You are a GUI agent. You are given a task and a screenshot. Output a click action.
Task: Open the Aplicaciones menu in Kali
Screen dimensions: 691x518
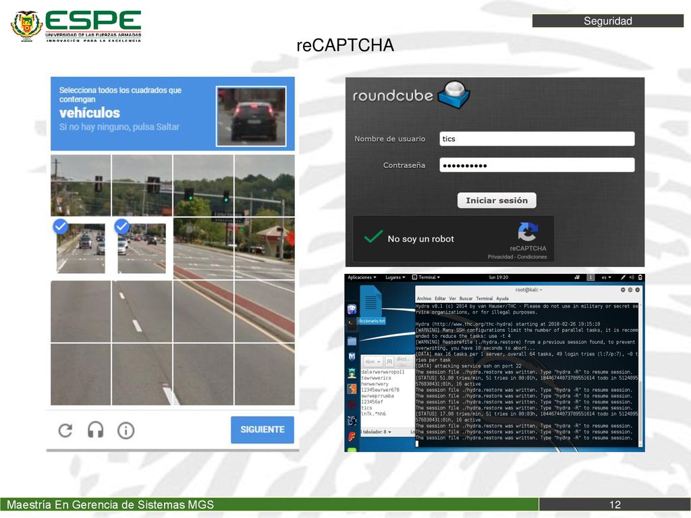(x=362, y=277)
